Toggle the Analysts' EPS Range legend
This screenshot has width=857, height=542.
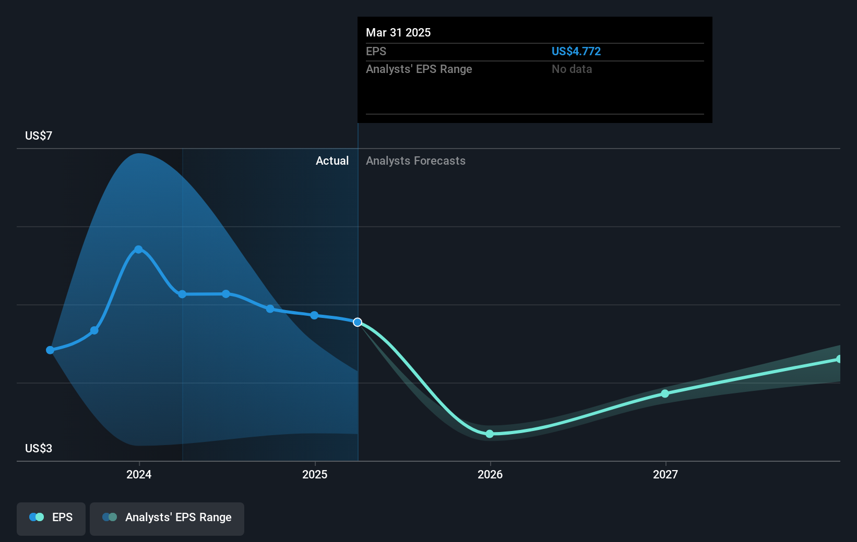click(167, 518)
